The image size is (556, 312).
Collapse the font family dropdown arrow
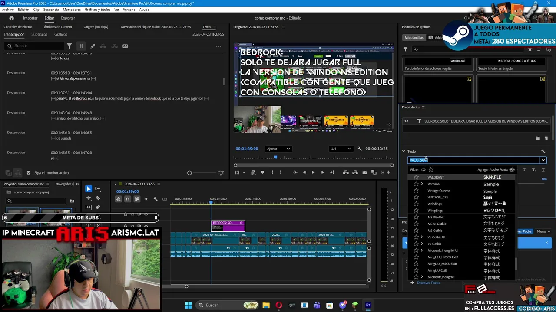point(543,160)
